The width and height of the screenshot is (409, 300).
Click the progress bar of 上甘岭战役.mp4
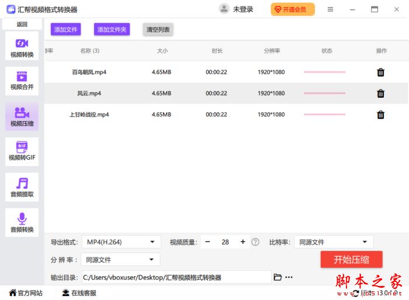pyautogui.click(x=324, y=115)
